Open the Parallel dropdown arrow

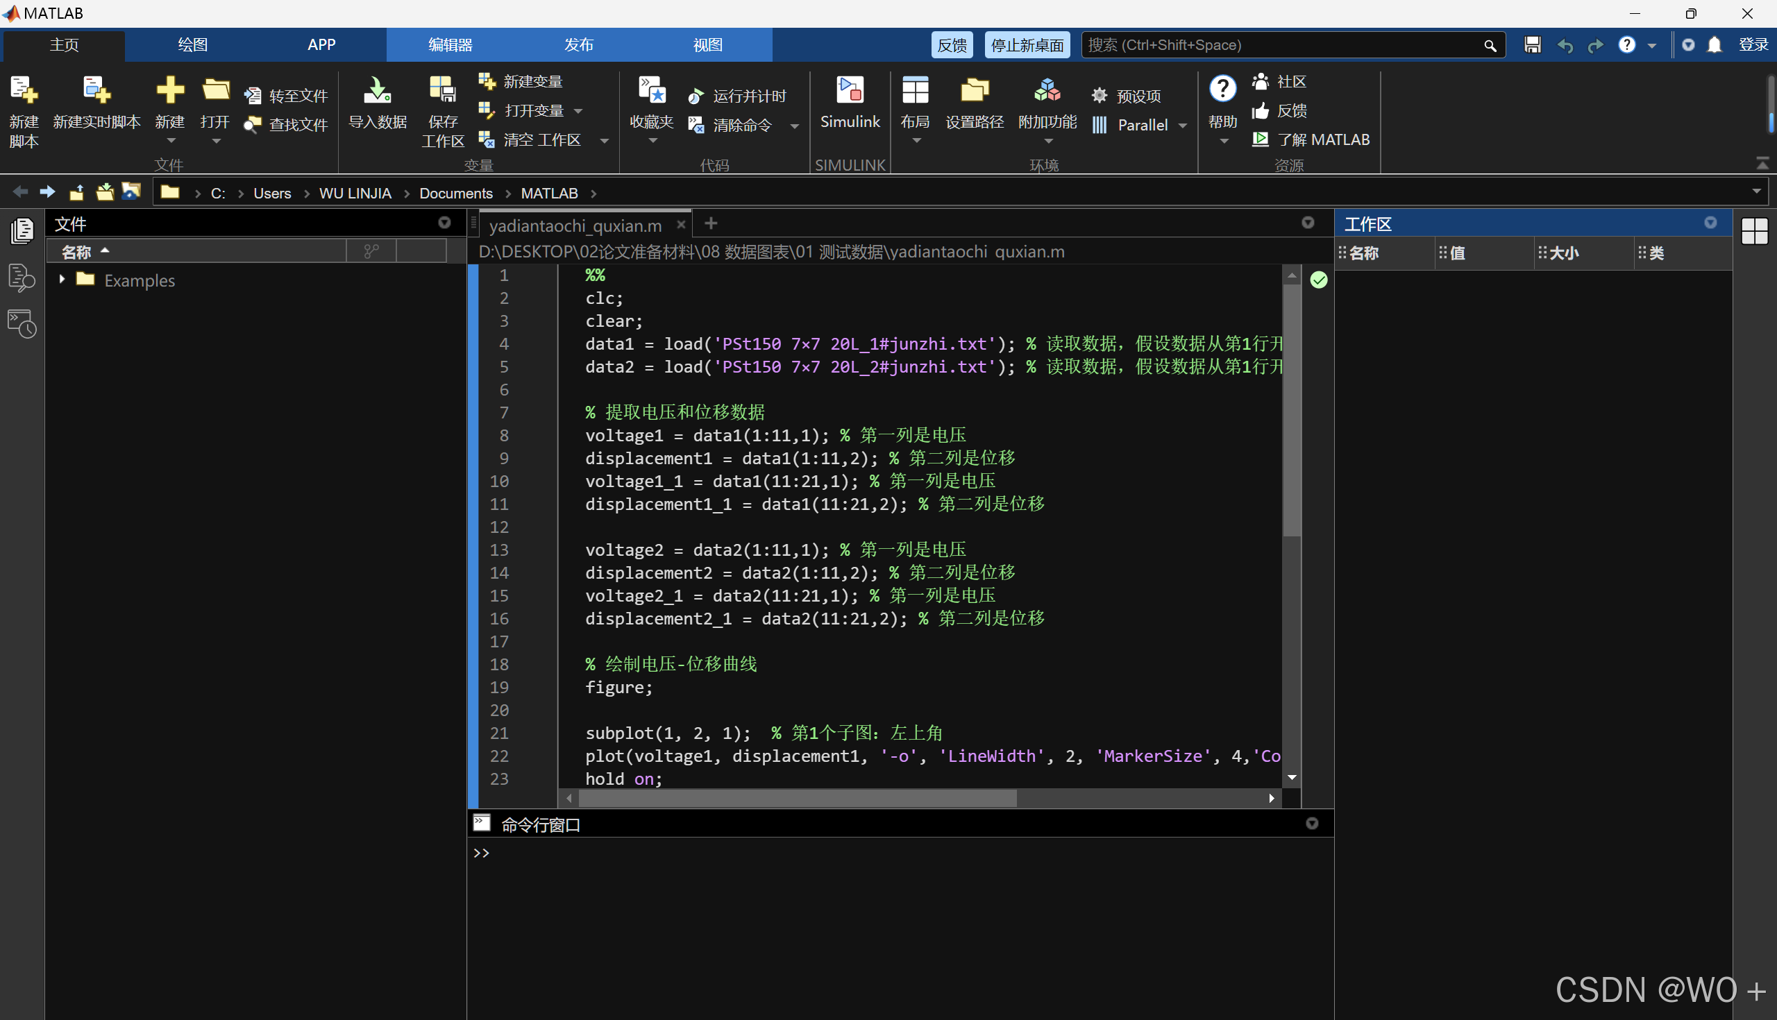point(1183,126)
